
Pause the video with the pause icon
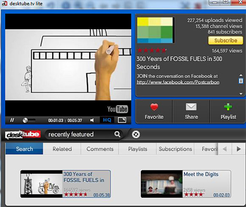pos(12,120)
